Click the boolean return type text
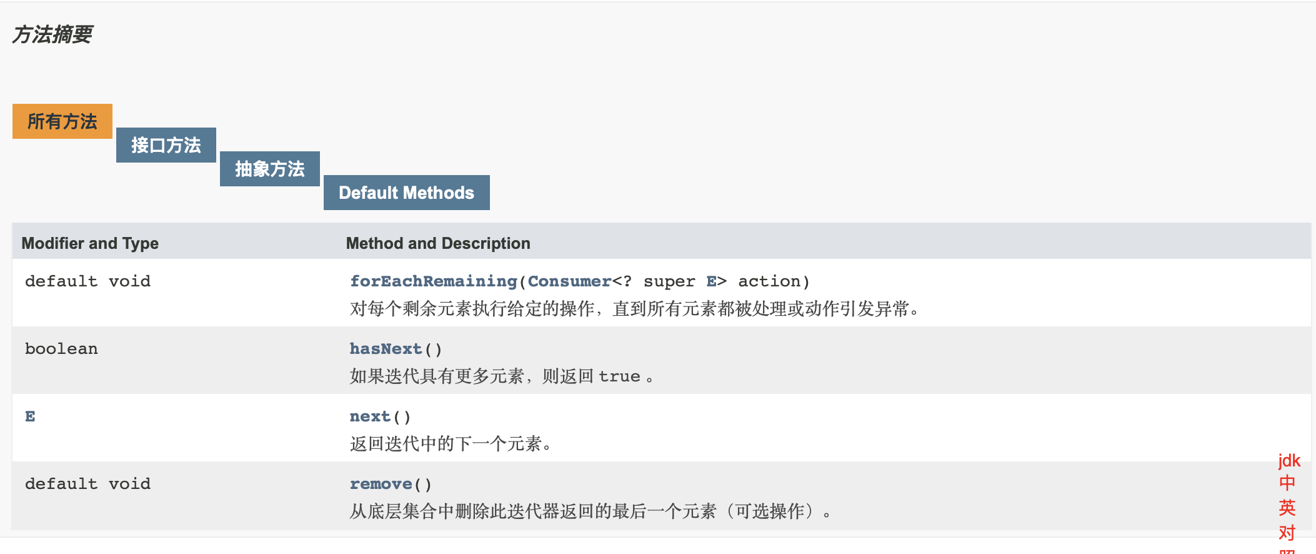 tap(61, 348)
